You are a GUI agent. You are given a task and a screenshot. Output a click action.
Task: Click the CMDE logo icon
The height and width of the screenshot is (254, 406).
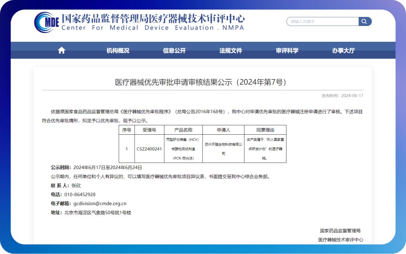coord(47,22)
